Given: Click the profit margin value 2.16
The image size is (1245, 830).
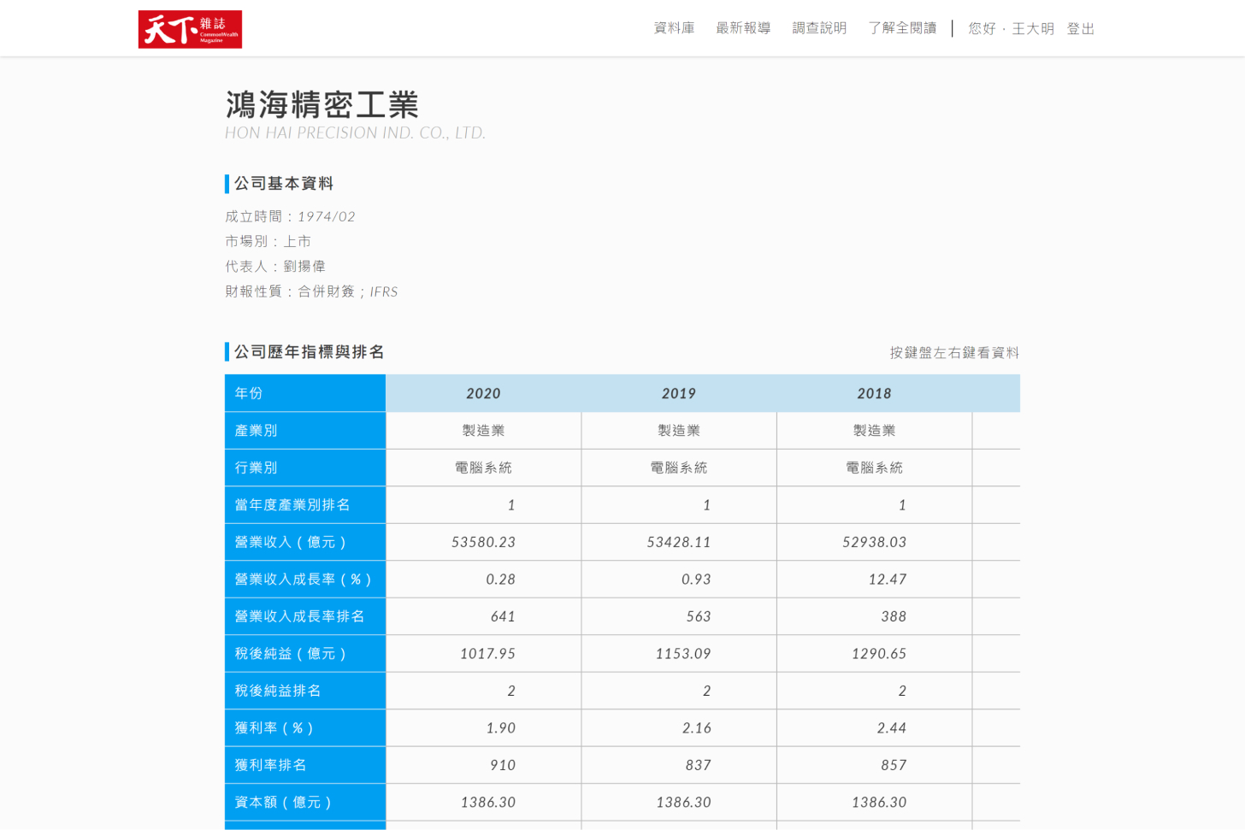Looking at the screenshot, I should click(696, 728).
